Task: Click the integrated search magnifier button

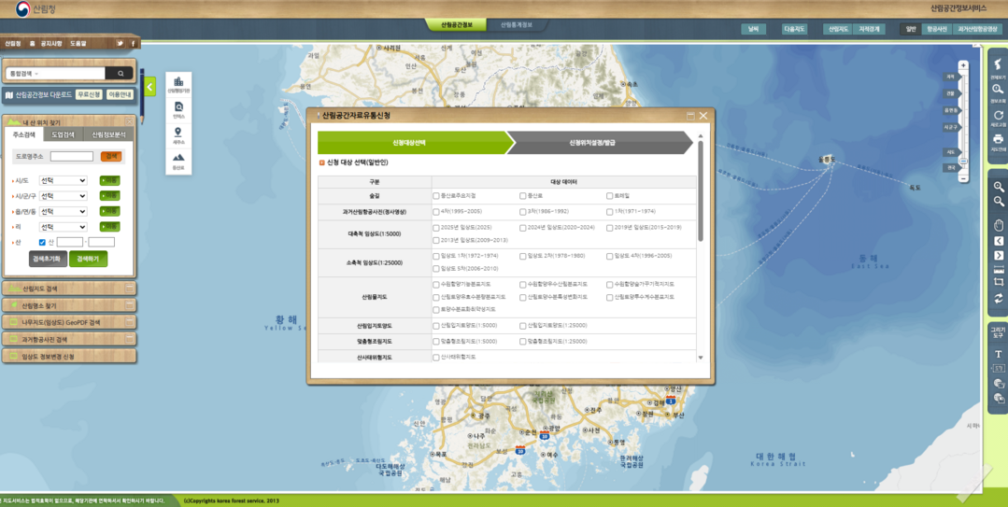Action: point(120,73)
